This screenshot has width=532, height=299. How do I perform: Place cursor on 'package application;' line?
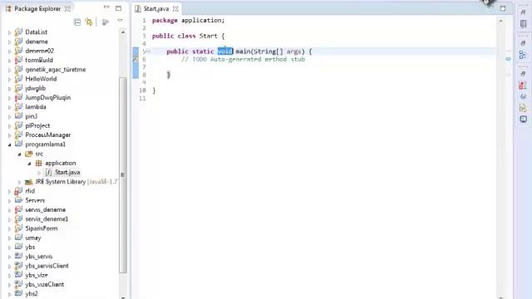pyautogui.click(x=189, y=20)
